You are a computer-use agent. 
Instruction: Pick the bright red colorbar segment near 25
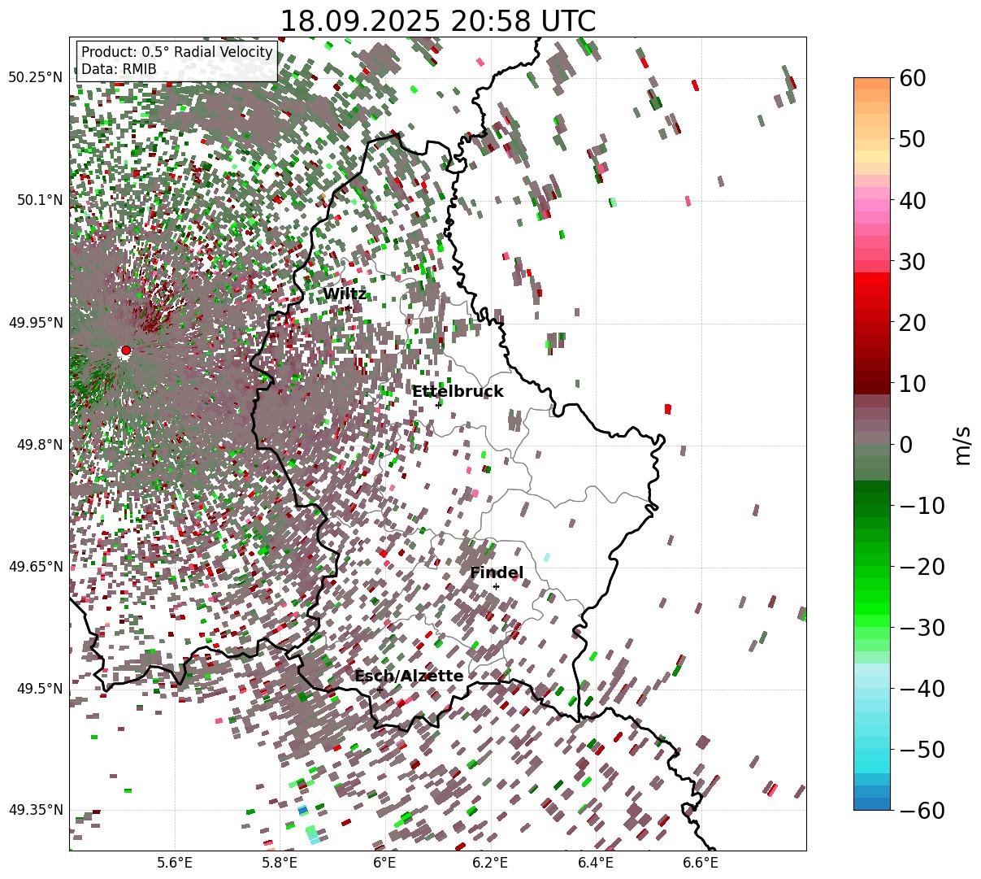tap(872, 291)
